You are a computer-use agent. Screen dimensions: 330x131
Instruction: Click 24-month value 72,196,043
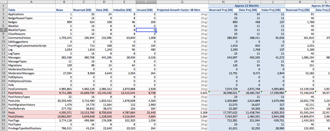point(300,93)
